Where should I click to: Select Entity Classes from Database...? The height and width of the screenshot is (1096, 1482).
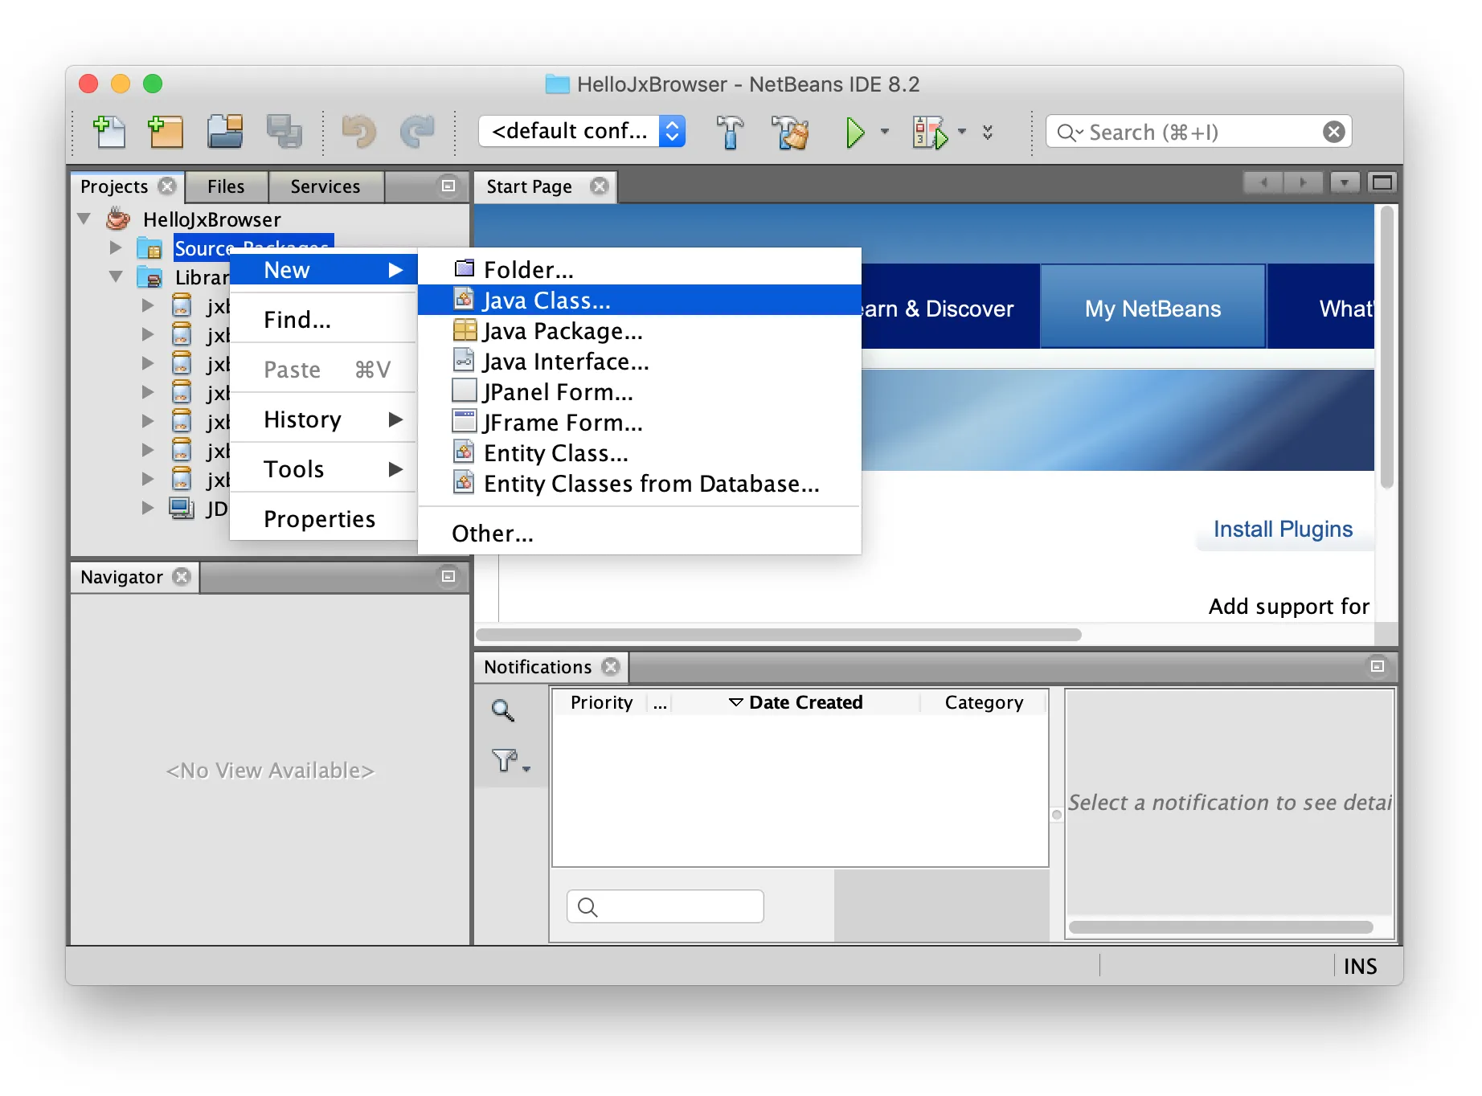[640, 484]
